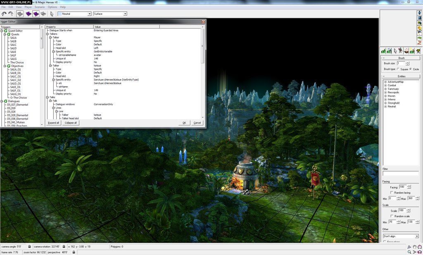The height and width of the screenshot is (255, 423).
Task: Open the Edit menu
Action: [11, 7]
